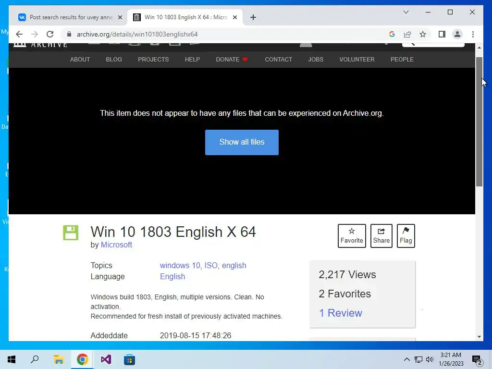Reload the archive.org page

[50, 34]
